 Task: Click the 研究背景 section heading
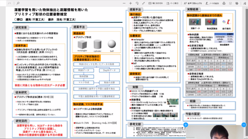point(21,27)
